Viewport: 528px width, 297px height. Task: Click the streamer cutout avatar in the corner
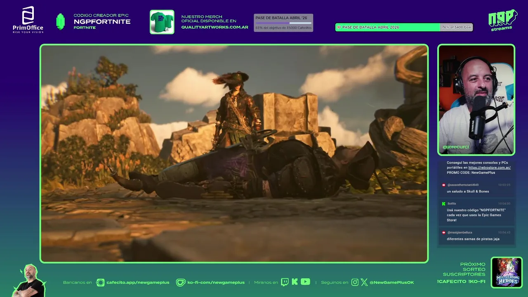tap(29, 280)
